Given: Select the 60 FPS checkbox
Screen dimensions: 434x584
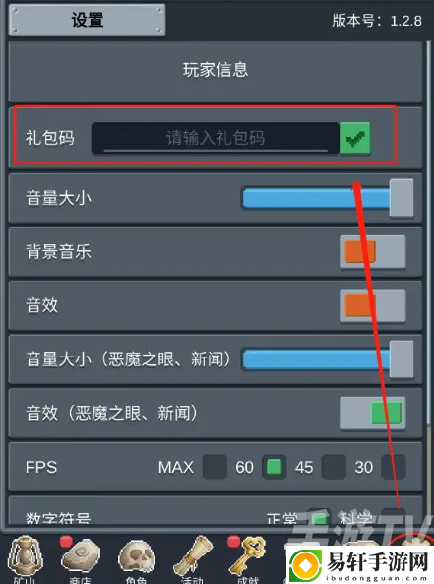Looking at the screenshot, I should (x=275, y=467).
